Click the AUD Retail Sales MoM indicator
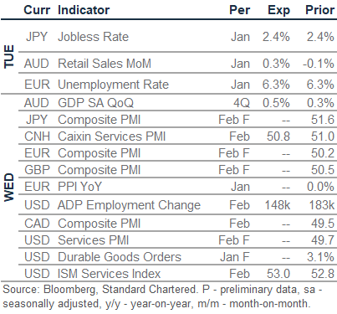Viewport: 337px width, 314px height. (105, 64)
